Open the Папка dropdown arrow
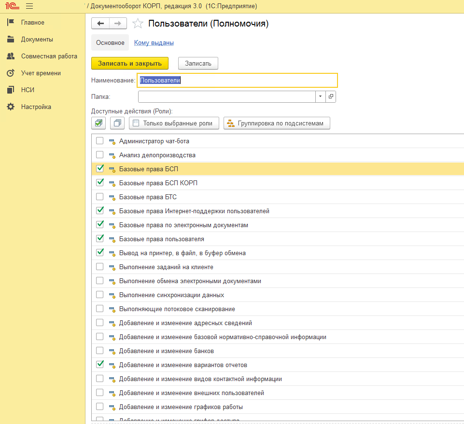This screenshot has width=464, height=424. click(x=320, y=96)
